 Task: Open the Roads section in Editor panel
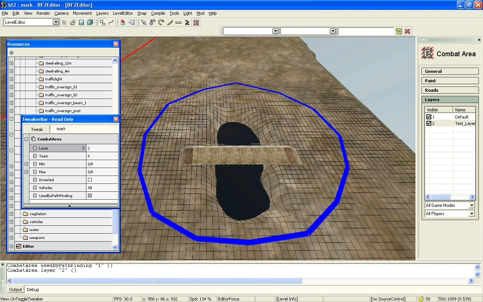click(450, 90)
